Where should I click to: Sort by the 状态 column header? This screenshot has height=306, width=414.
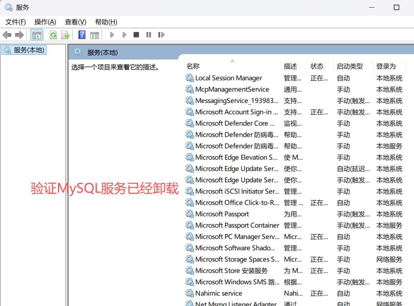tap(317, 66)
